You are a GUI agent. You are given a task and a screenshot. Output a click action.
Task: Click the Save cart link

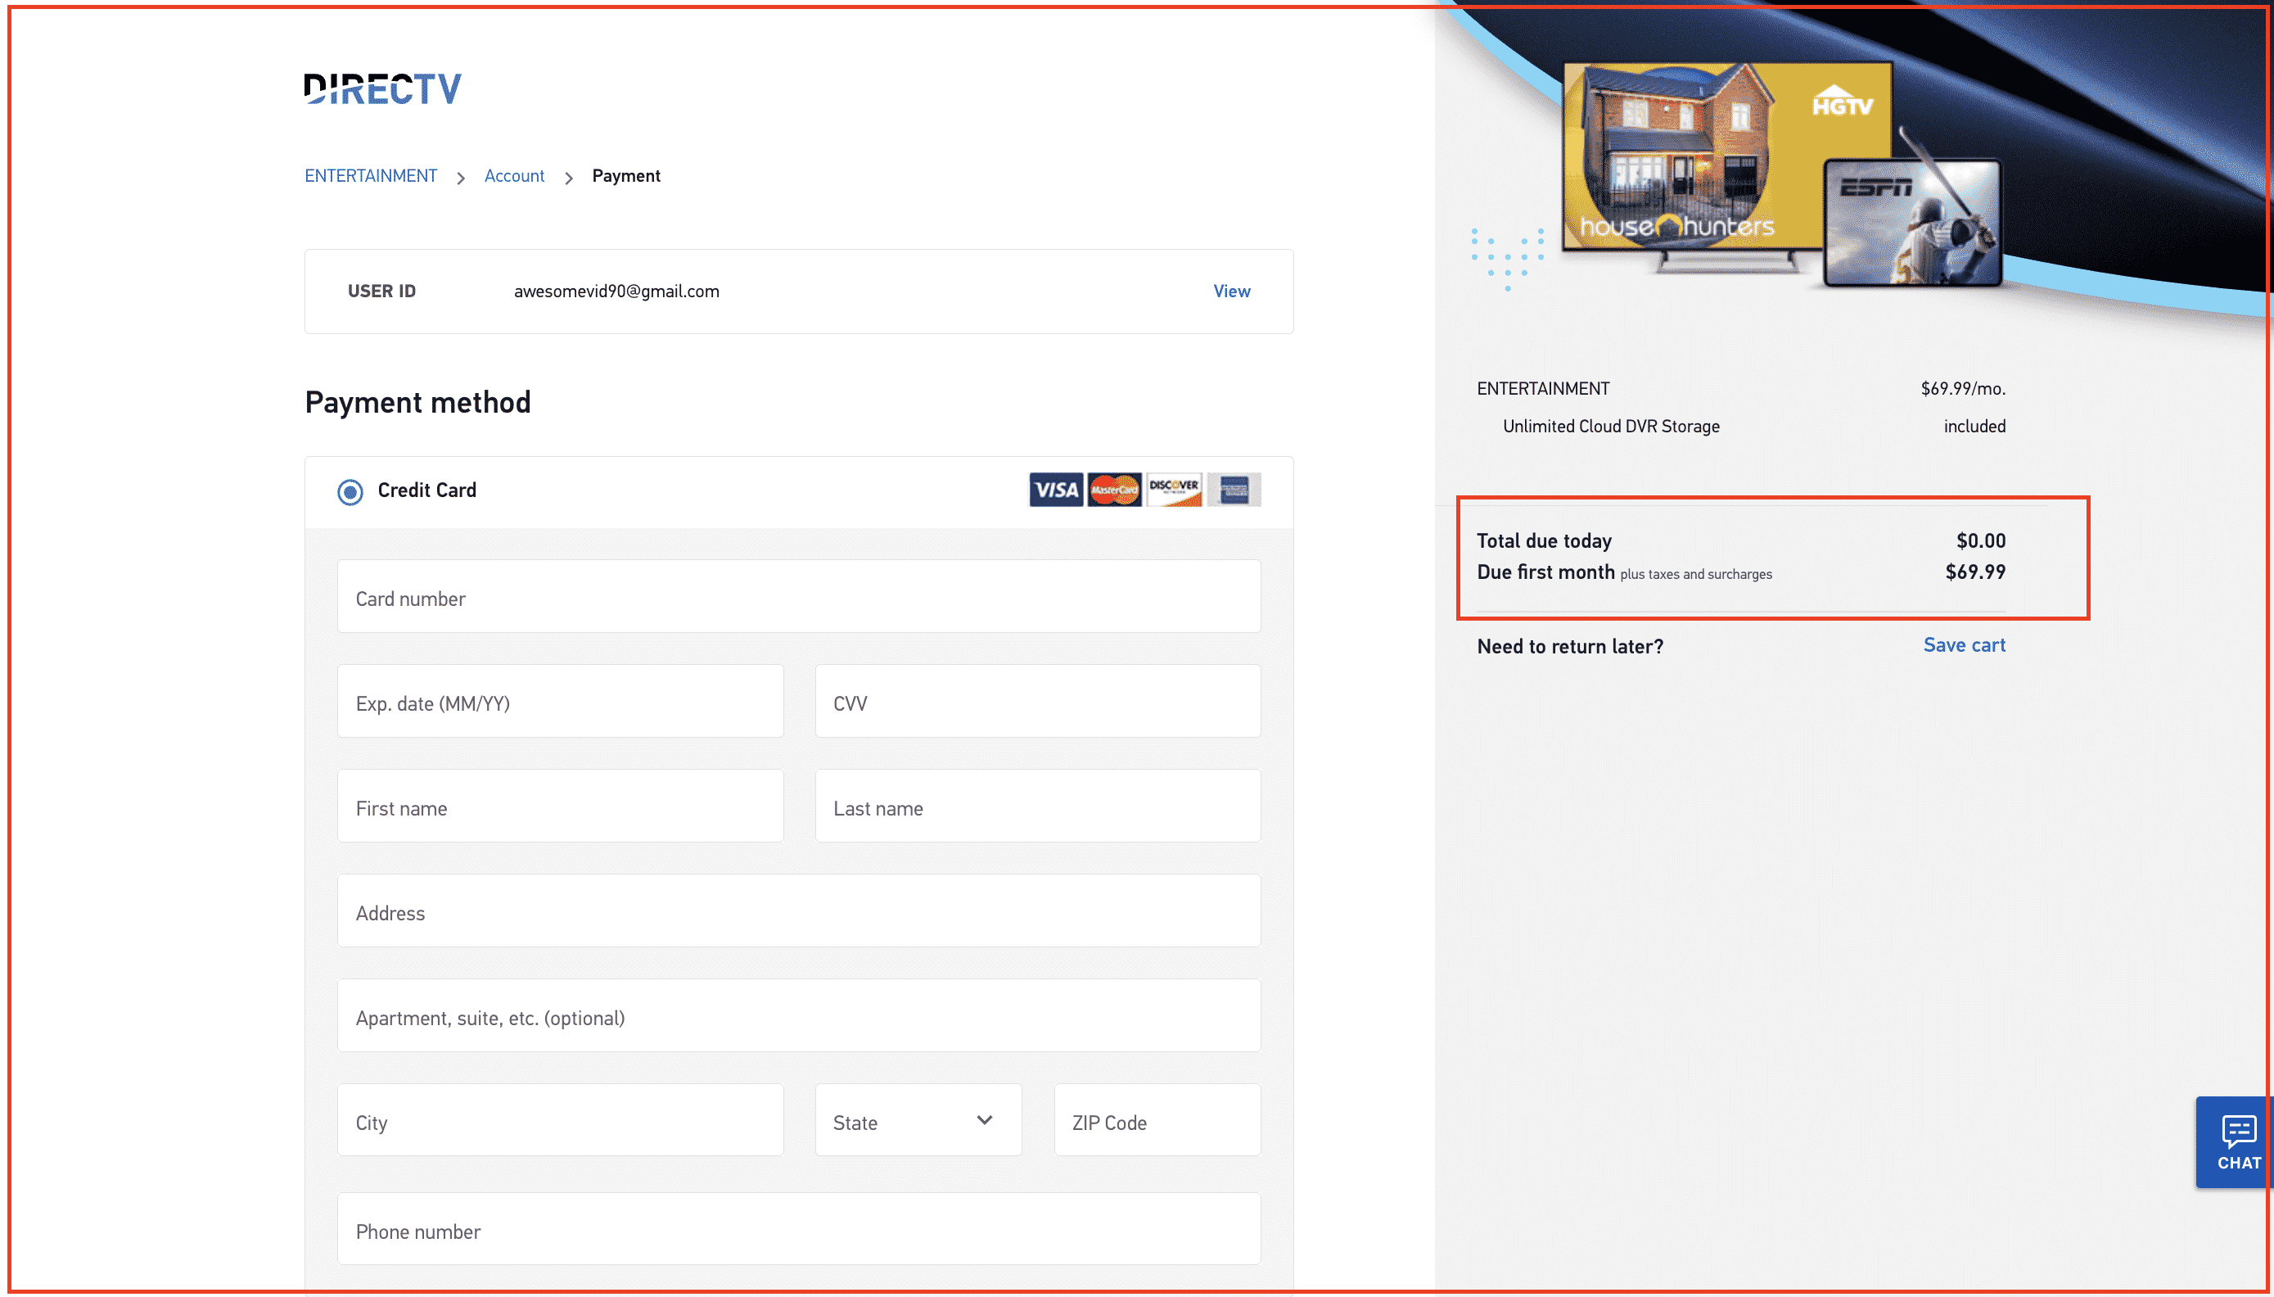pos(1965,644)
